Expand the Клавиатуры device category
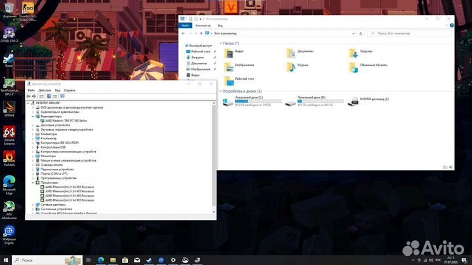This screenshot has height=265, width=472. (x=33, y=134)
